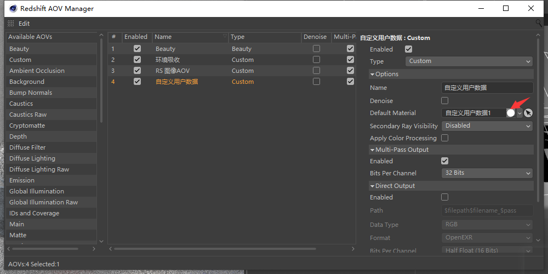Toggle Denoise checkbox for Beauty row
Image resolution: width=548 pixels, height=274 pixels.
(x=316, y=49)
